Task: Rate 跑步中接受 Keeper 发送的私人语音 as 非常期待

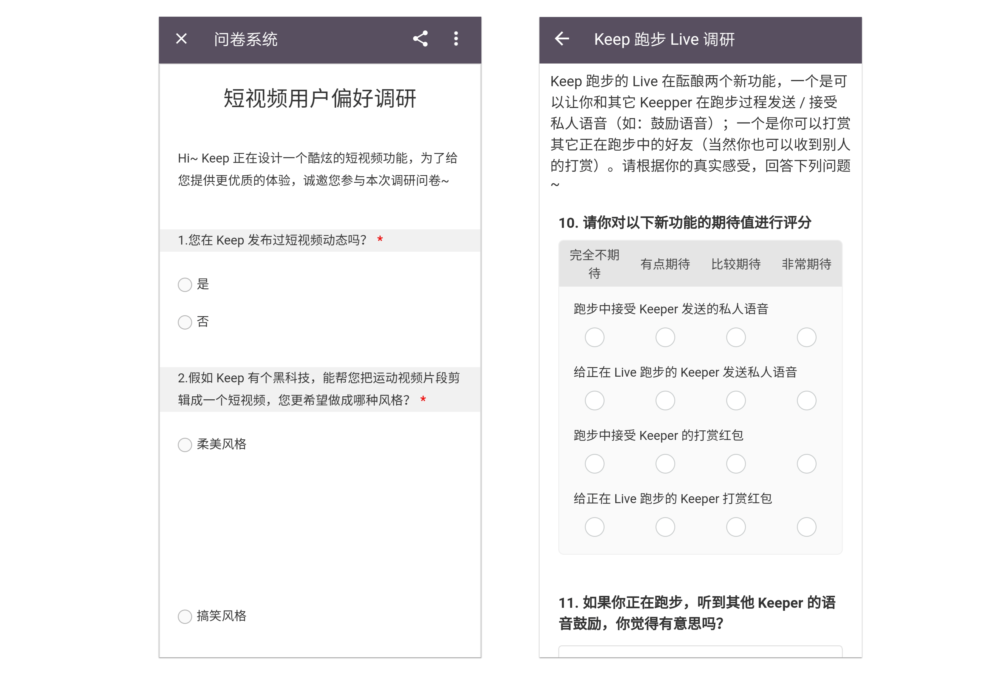Action: pyautogui.click(x=806, y=337)
